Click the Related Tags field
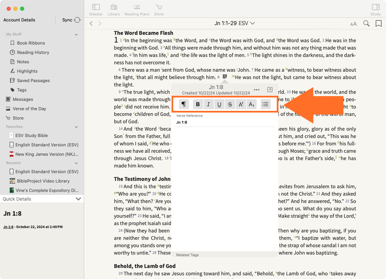Viewport: 386px width, 279px height. coord(225,255)
